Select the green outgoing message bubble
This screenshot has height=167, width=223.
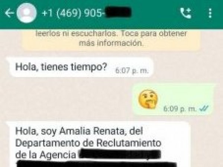174,99
